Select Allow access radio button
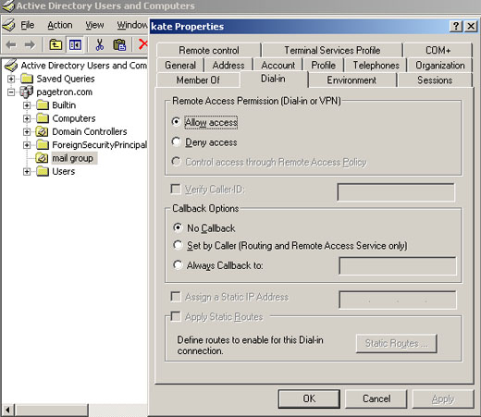 pos(176,122)
